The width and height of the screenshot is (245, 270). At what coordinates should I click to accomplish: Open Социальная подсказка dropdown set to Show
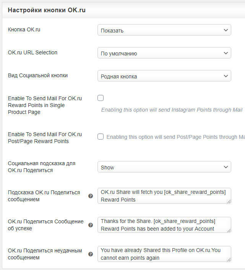tap(164, 167)
